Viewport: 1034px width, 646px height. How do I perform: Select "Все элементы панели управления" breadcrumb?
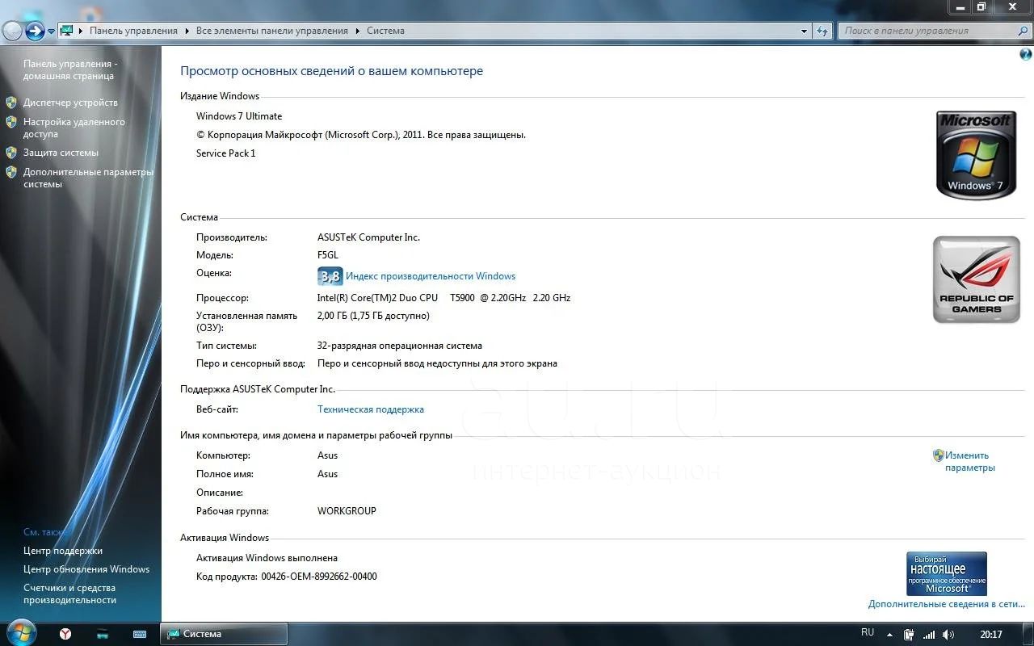tap(272, 31)
